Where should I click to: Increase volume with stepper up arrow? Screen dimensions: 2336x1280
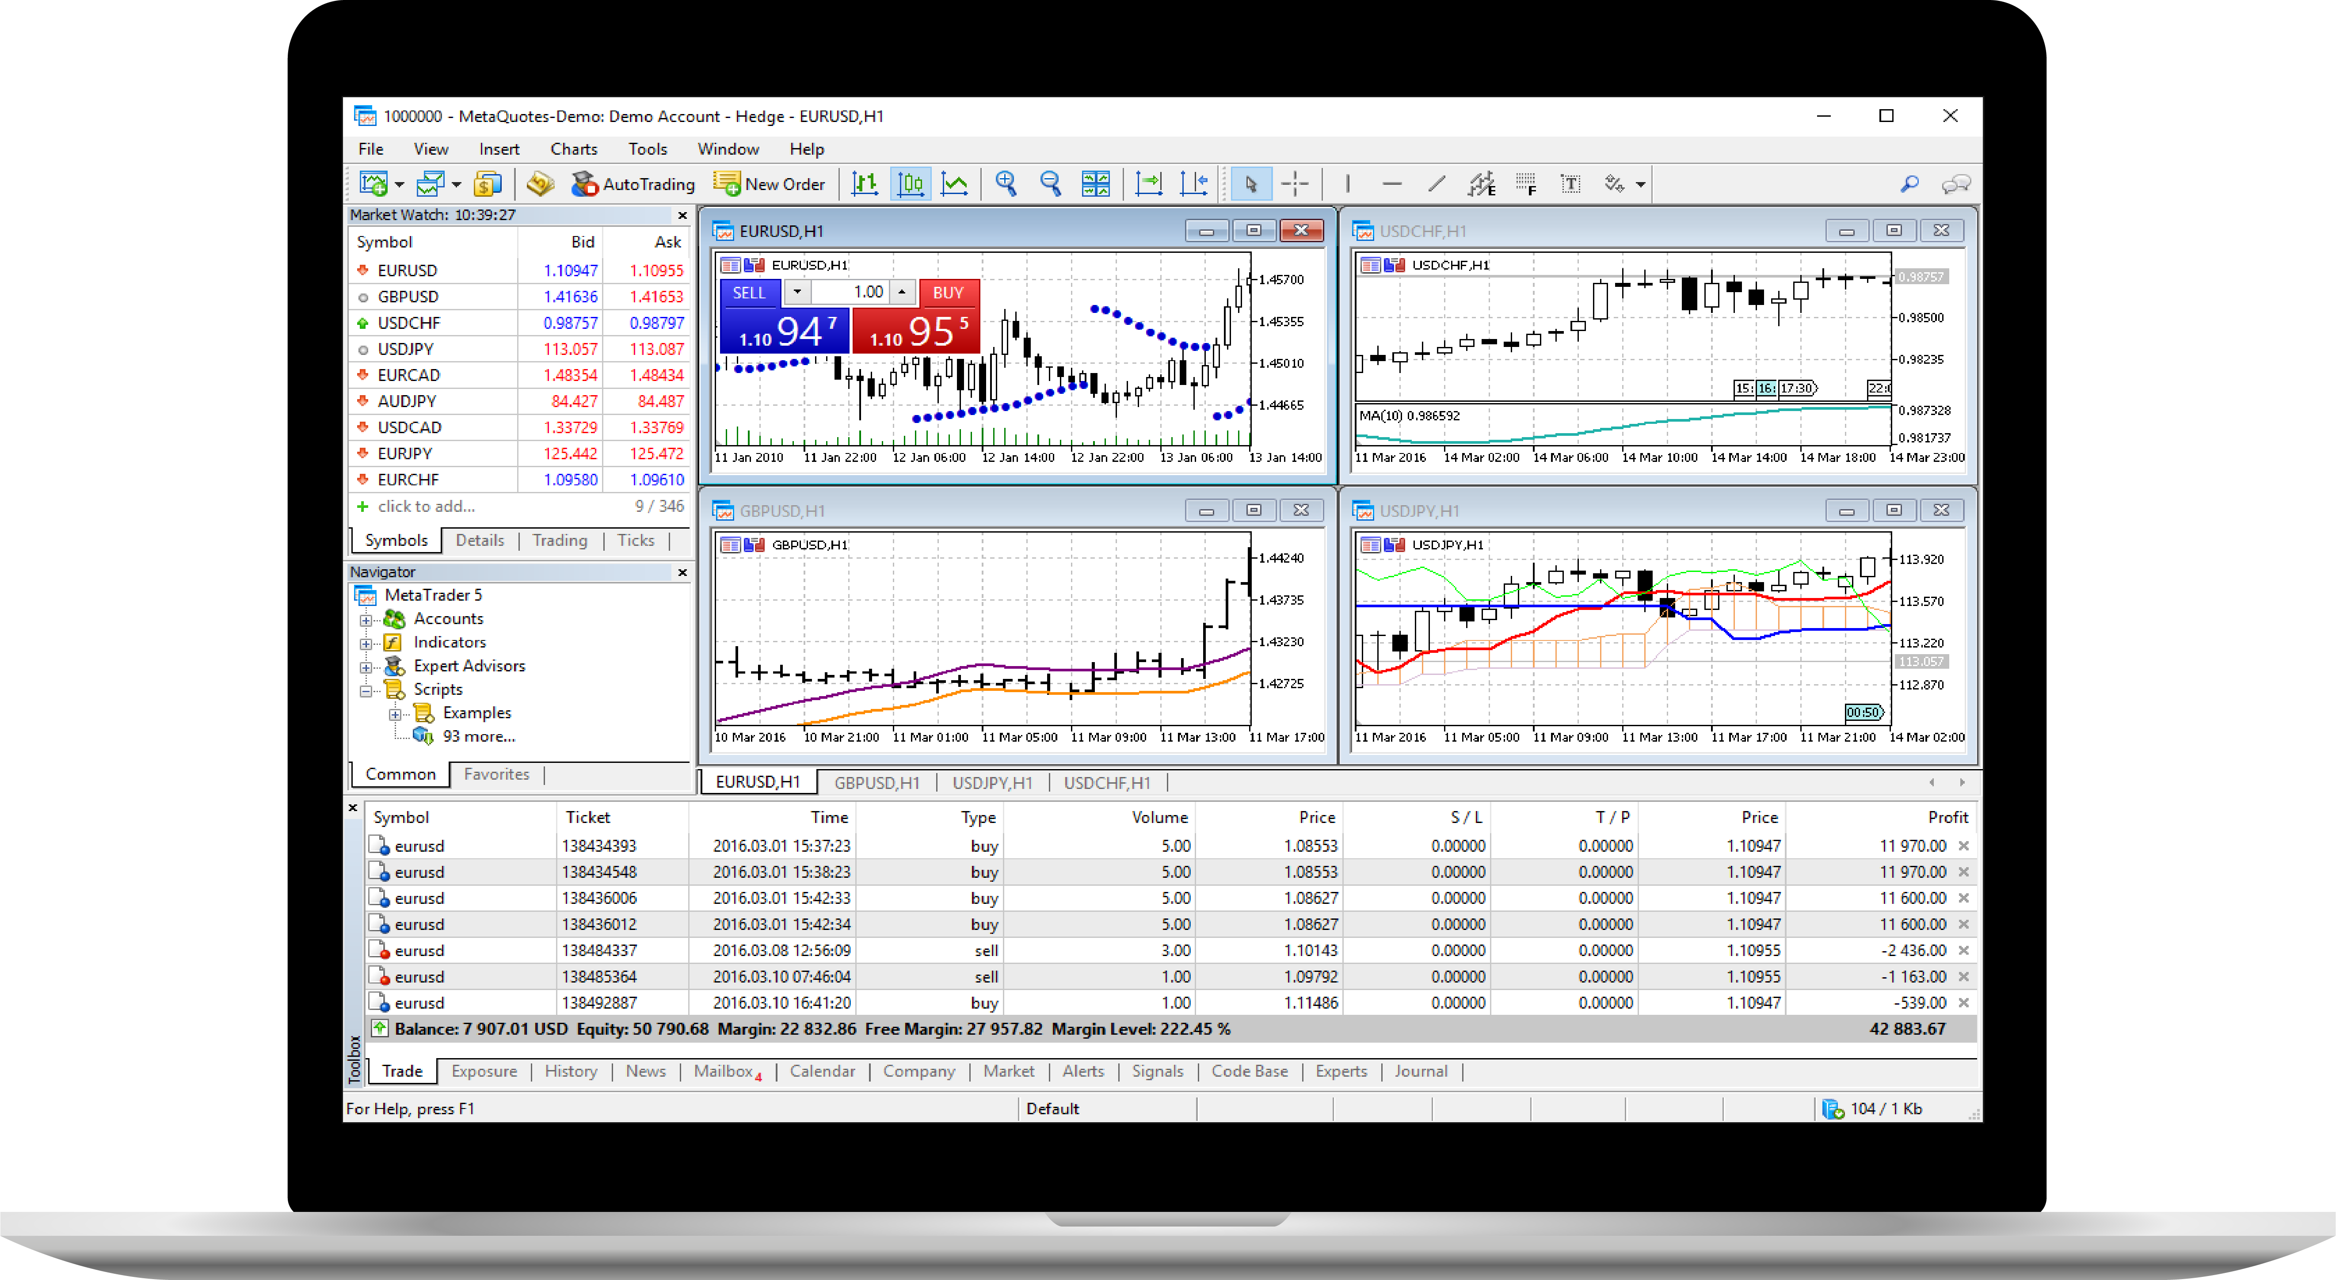[x=901, y=292]
